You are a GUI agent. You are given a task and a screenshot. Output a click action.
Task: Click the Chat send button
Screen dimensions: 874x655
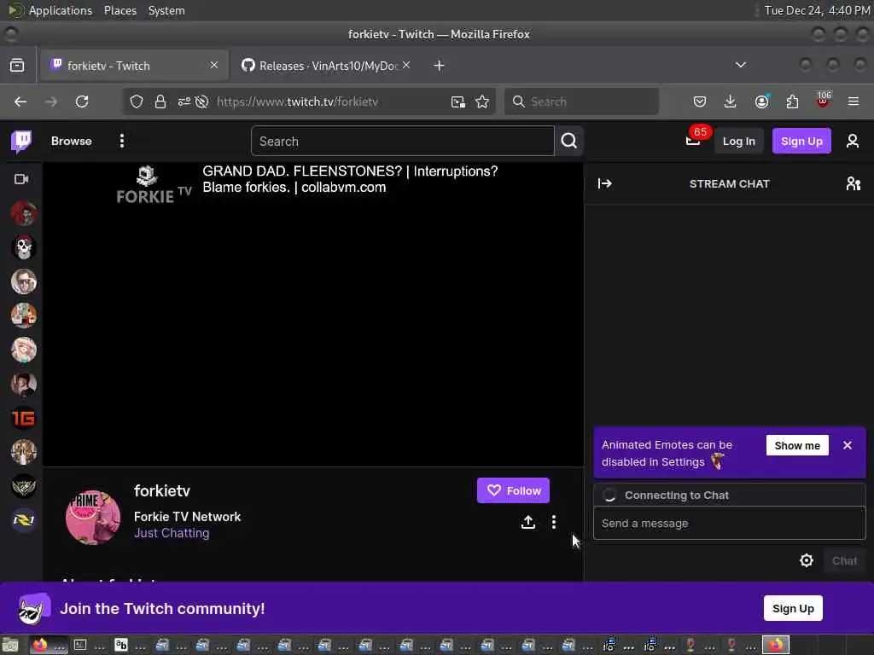click(x=844, y=561)
